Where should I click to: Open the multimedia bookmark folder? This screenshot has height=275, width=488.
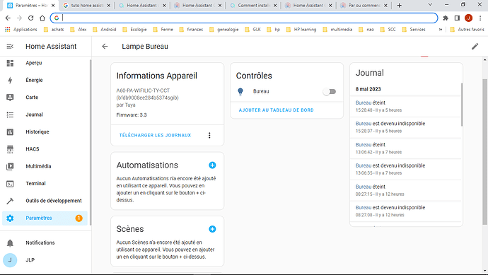(x=337, y=30)
